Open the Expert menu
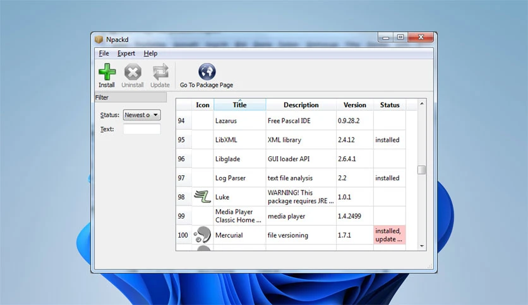 click(x=126, y=54)
